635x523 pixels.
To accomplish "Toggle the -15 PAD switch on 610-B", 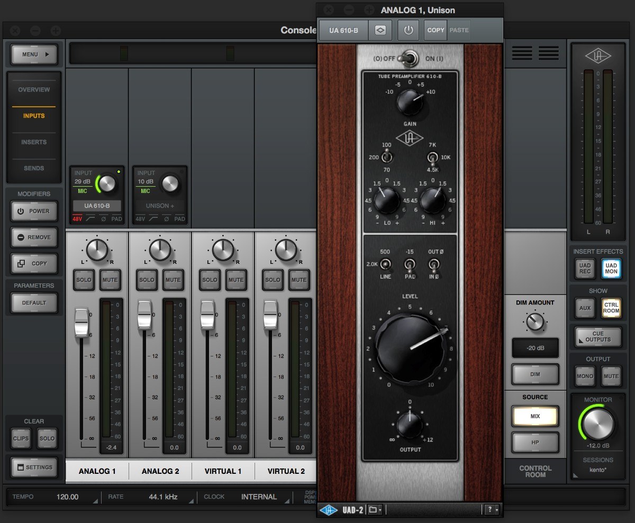I will pos(409,264).
